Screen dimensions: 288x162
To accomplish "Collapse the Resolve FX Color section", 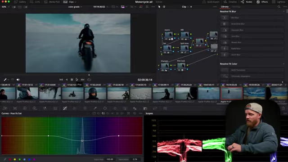I will point(283,64).
